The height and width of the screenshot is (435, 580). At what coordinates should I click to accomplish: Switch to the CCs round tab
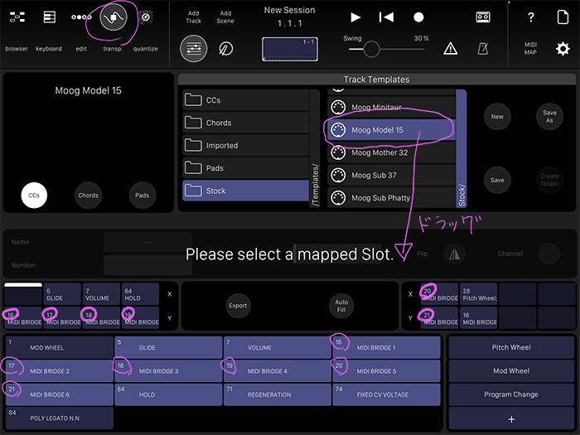[34, 195]
